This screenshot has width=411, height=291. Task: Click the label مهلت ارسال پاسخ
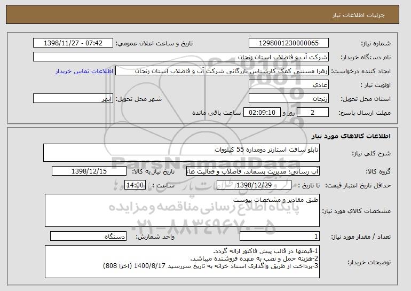pos(365,113)
